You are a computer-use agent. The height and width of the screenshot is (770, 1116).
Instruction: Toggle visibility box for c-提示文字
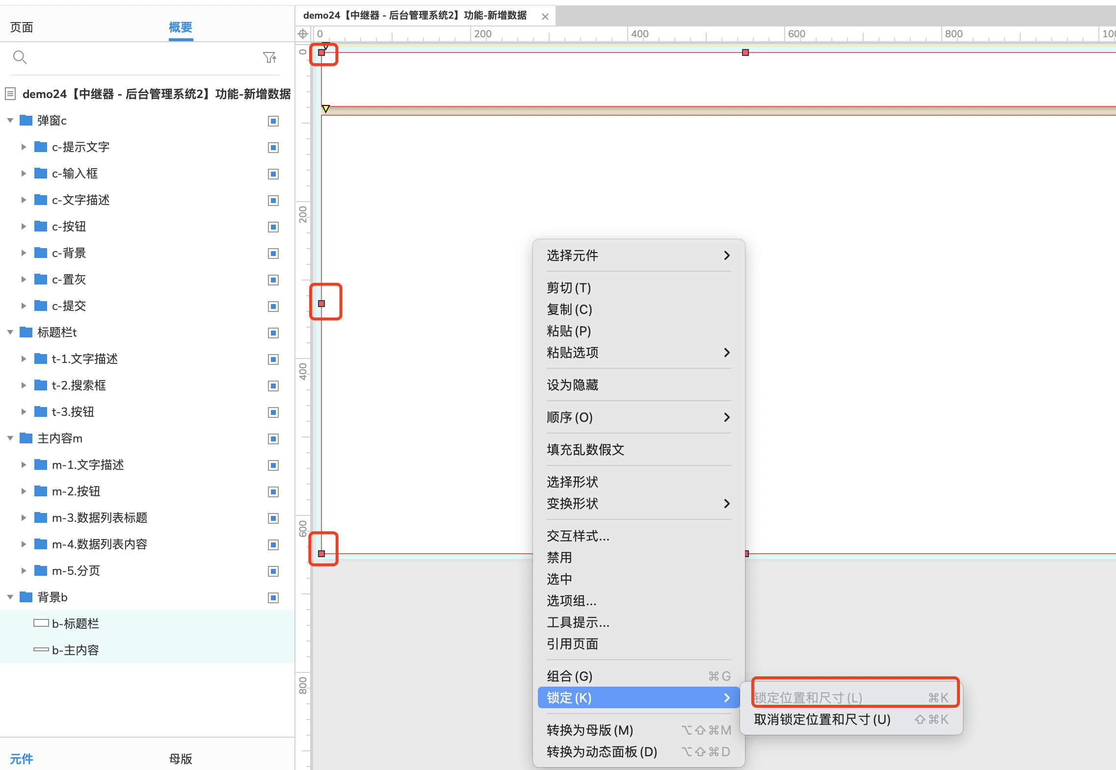pos(273,148)
